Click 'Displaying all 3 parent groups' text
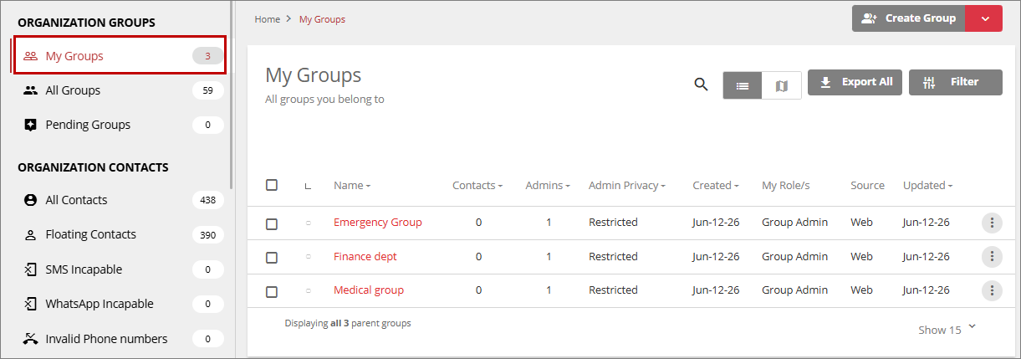This screenshot has height=359, width=1021. (348, 323)
